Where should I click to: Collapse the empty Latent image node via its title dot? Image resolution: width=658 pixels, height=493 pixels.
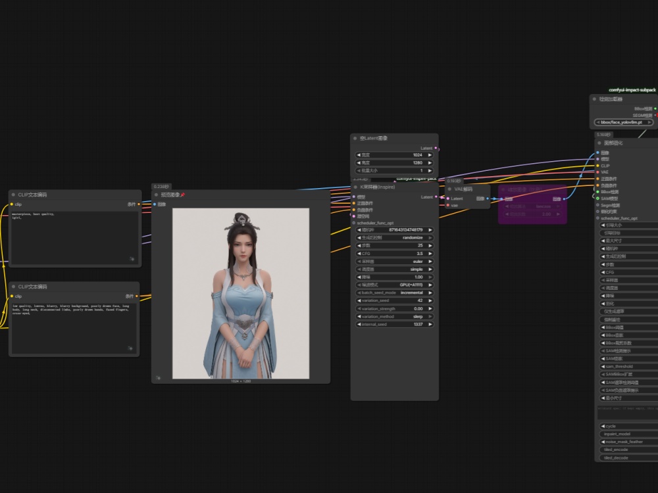(x=355, y=138)
